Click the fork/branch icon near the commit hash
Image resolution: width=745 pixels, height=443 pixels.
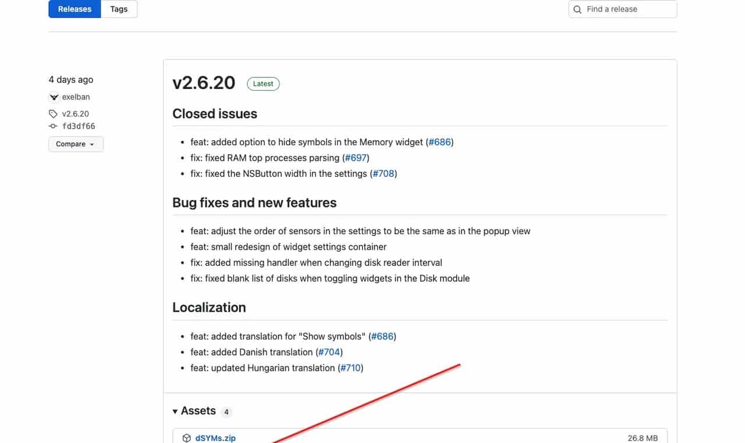pos(54,126)
